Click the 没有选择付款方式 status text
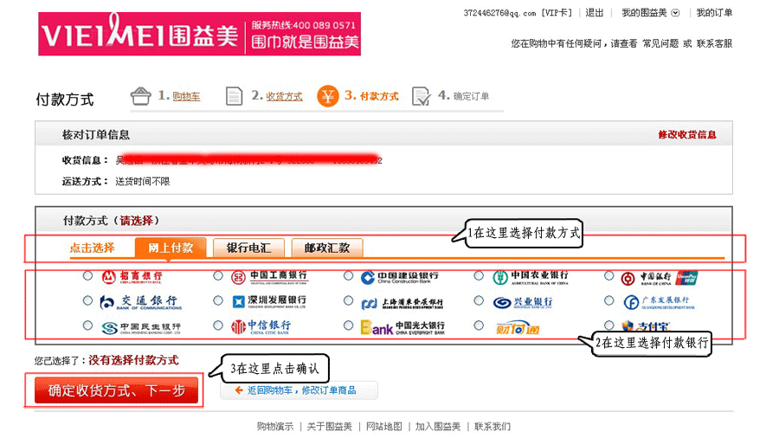Viewport: 779px width, 438px height. [x=133, y=361]
